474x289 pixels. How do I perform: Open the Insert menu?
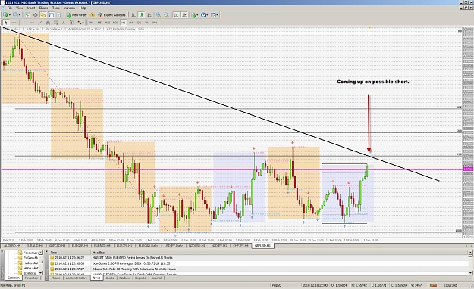coord(31,8)
